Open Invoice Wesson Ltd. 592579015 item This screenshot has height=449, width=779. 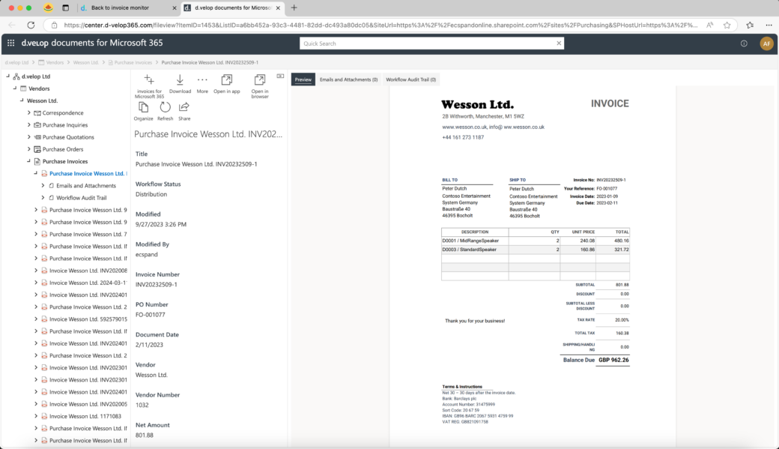88,319
